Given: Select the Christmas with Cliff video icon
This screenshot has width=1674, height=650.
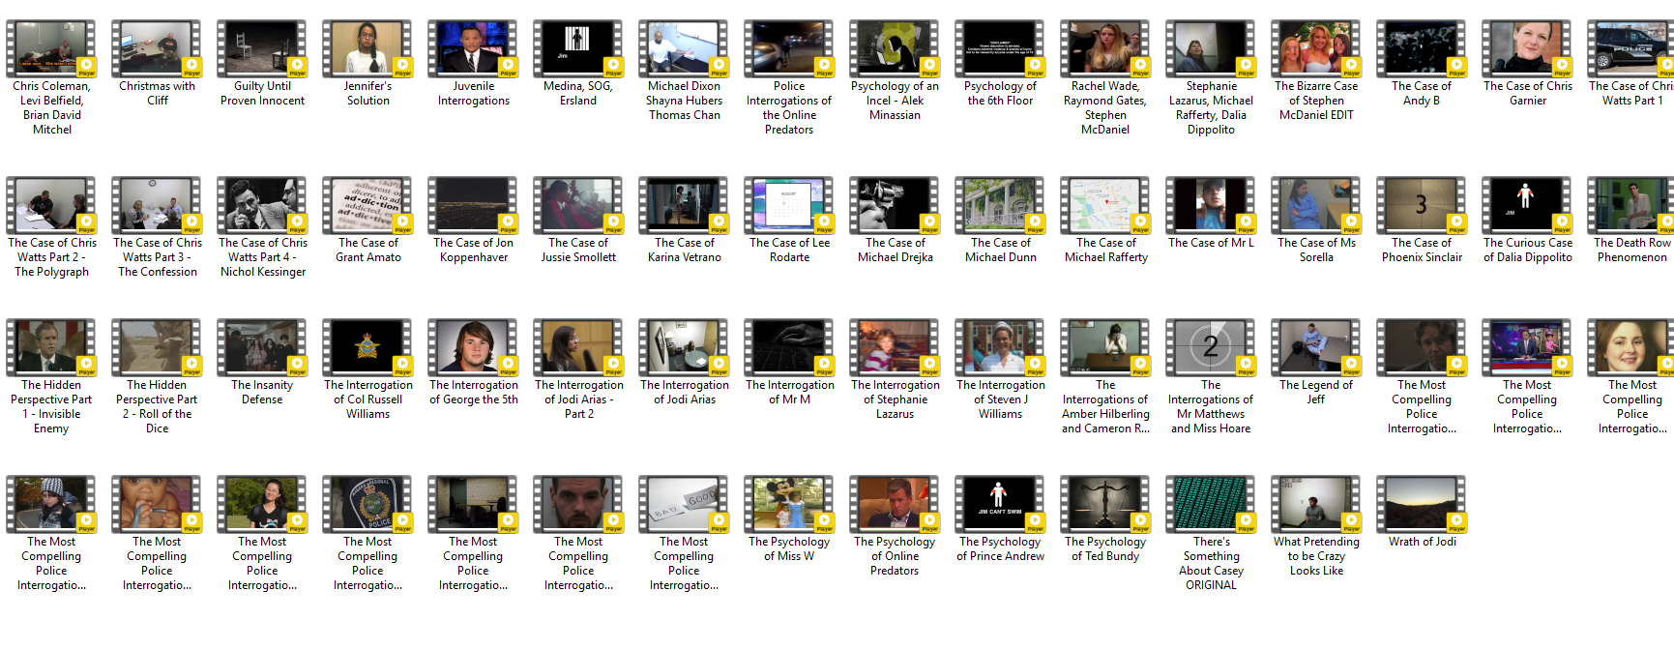Looking at the screenshot, I should click(x=157, y=48).
